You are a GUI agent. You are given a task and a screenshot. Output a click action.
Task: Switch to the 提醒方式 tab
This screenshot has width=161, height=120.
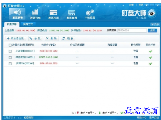[x=28, y=24]
